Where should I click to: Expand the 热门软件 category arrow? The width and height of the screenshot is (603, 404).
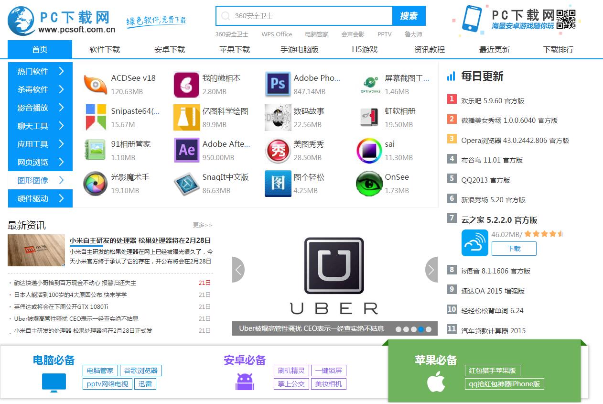tap(61, 71)
